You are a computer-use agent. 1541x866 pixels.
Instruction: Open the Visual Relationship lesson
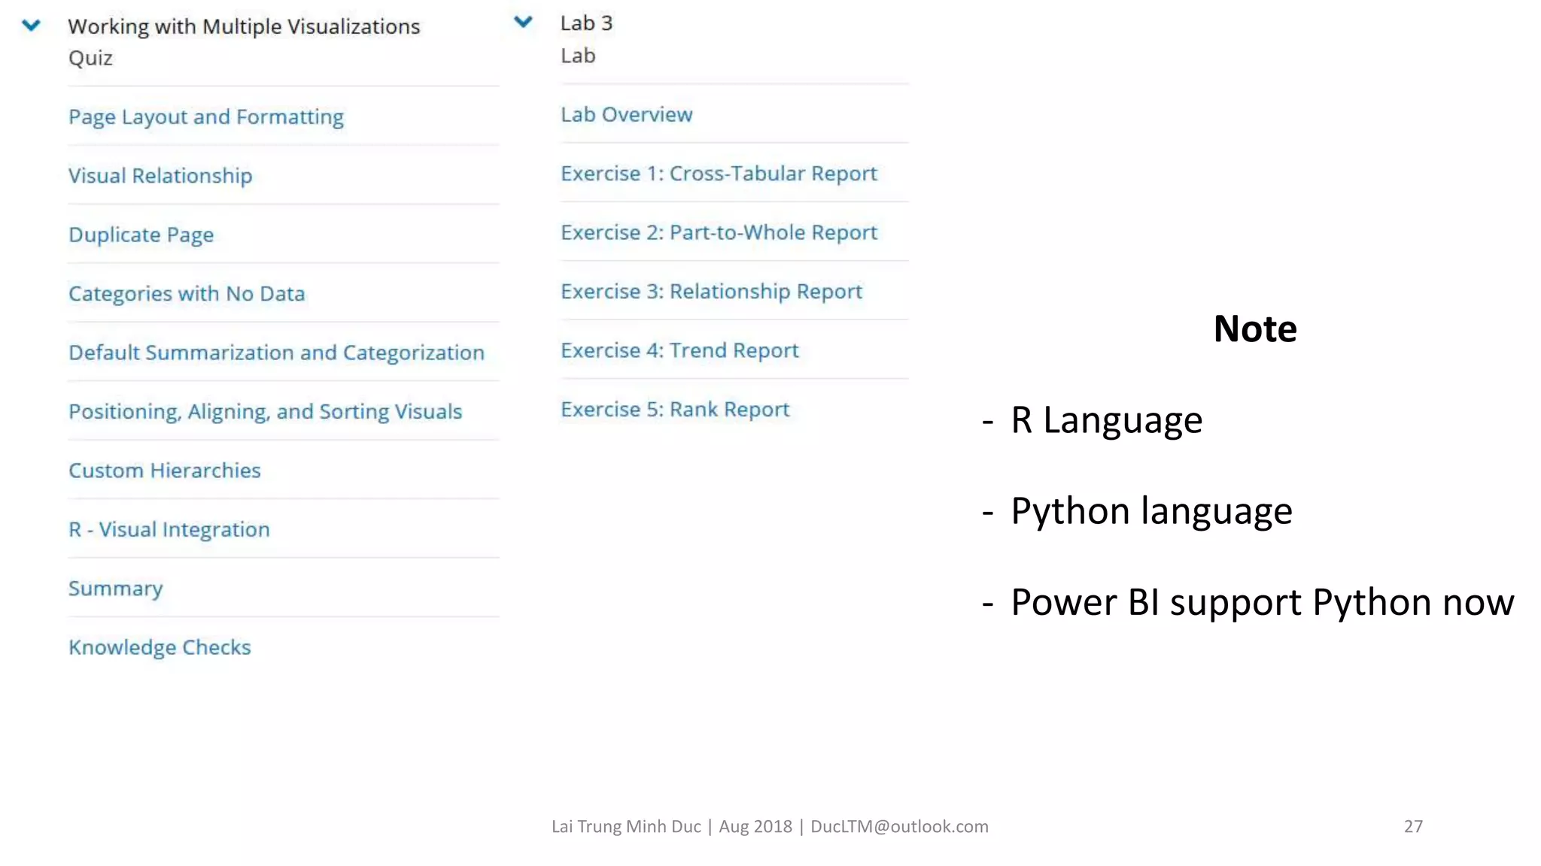pos(160,176)
